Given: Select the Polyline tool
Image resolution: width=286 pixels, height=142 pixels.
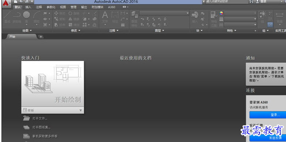Looking at the screenshot, I should click(x=17, y=17).
